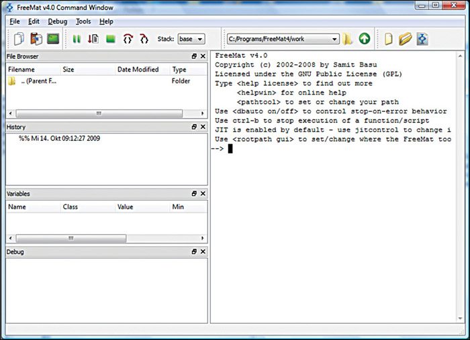Click the New File icon

click(x=389, y=39)
